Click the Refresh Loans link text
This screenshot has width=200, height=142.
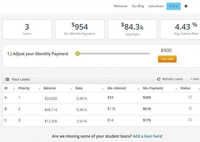(x=173, y=79)
